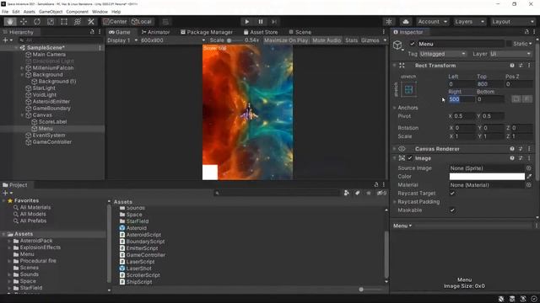The width and height of the screenshot is (540, 303).
Task: Toggle blueprint mode in Rect Transform
Action: click(x=516, y=99)
